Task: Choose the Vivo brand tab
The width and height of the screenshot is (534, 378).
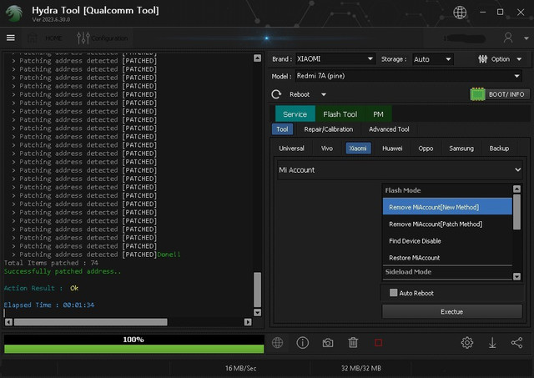Action: [327, 149]
